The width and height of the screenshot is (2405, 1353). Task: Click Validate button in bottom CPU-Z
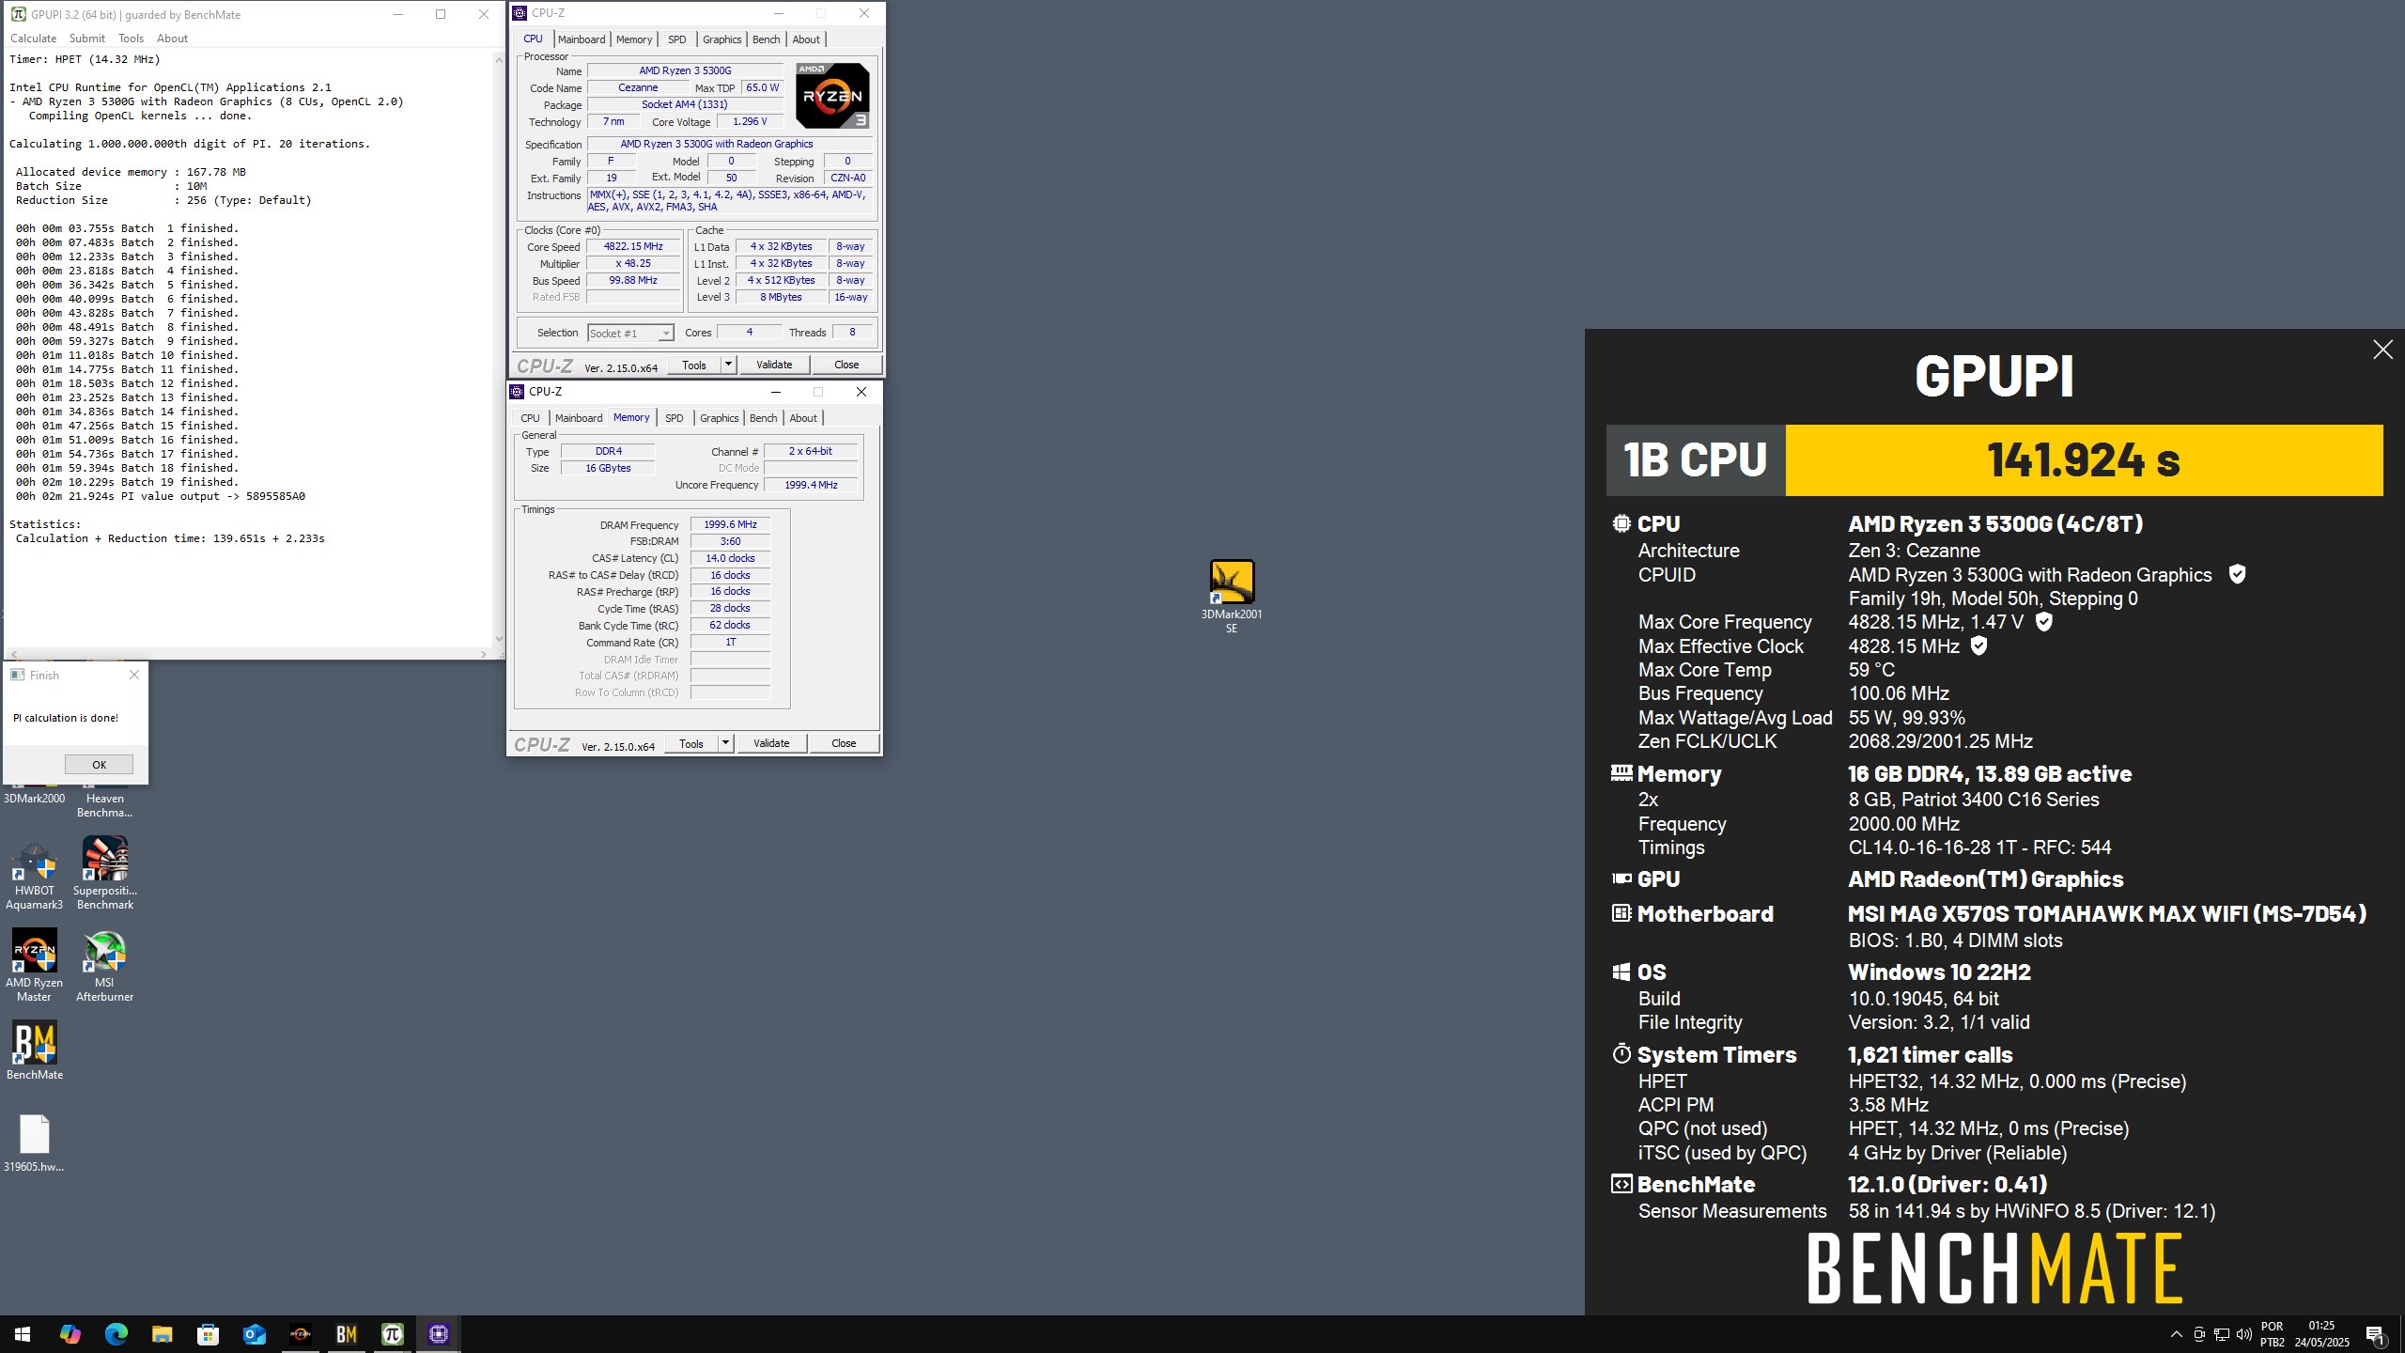tap(771, 743)
